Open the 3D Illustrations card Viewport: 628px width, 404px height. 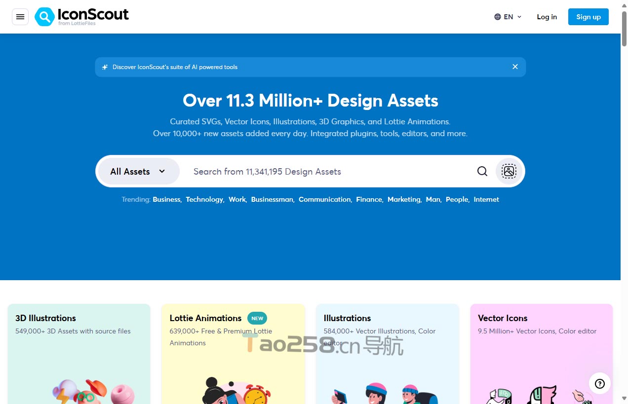pyautogui.click(x=79, y=354)
